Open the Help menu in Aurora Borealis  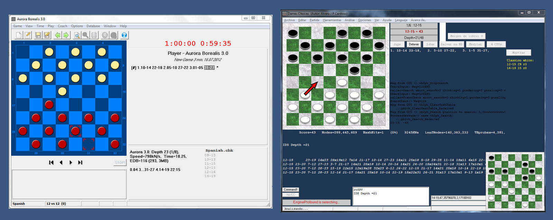point(123,26)
